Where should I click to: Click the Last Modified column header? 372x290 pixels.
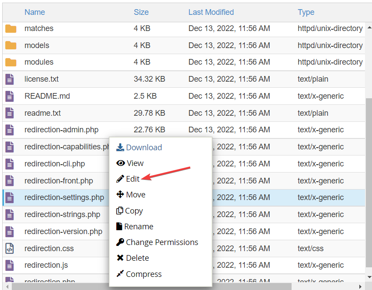[211, 12]
